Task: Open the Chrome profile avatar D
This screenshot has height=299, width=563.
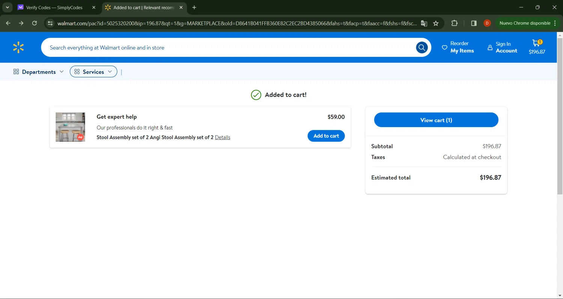Action: coord(487,23)
